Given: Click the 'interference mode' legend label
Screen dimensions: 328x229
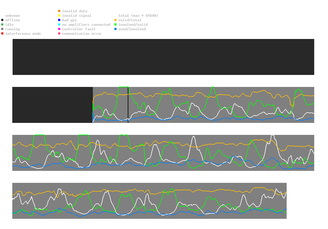Looking at the screenshot, I should [x=23, y=34].
